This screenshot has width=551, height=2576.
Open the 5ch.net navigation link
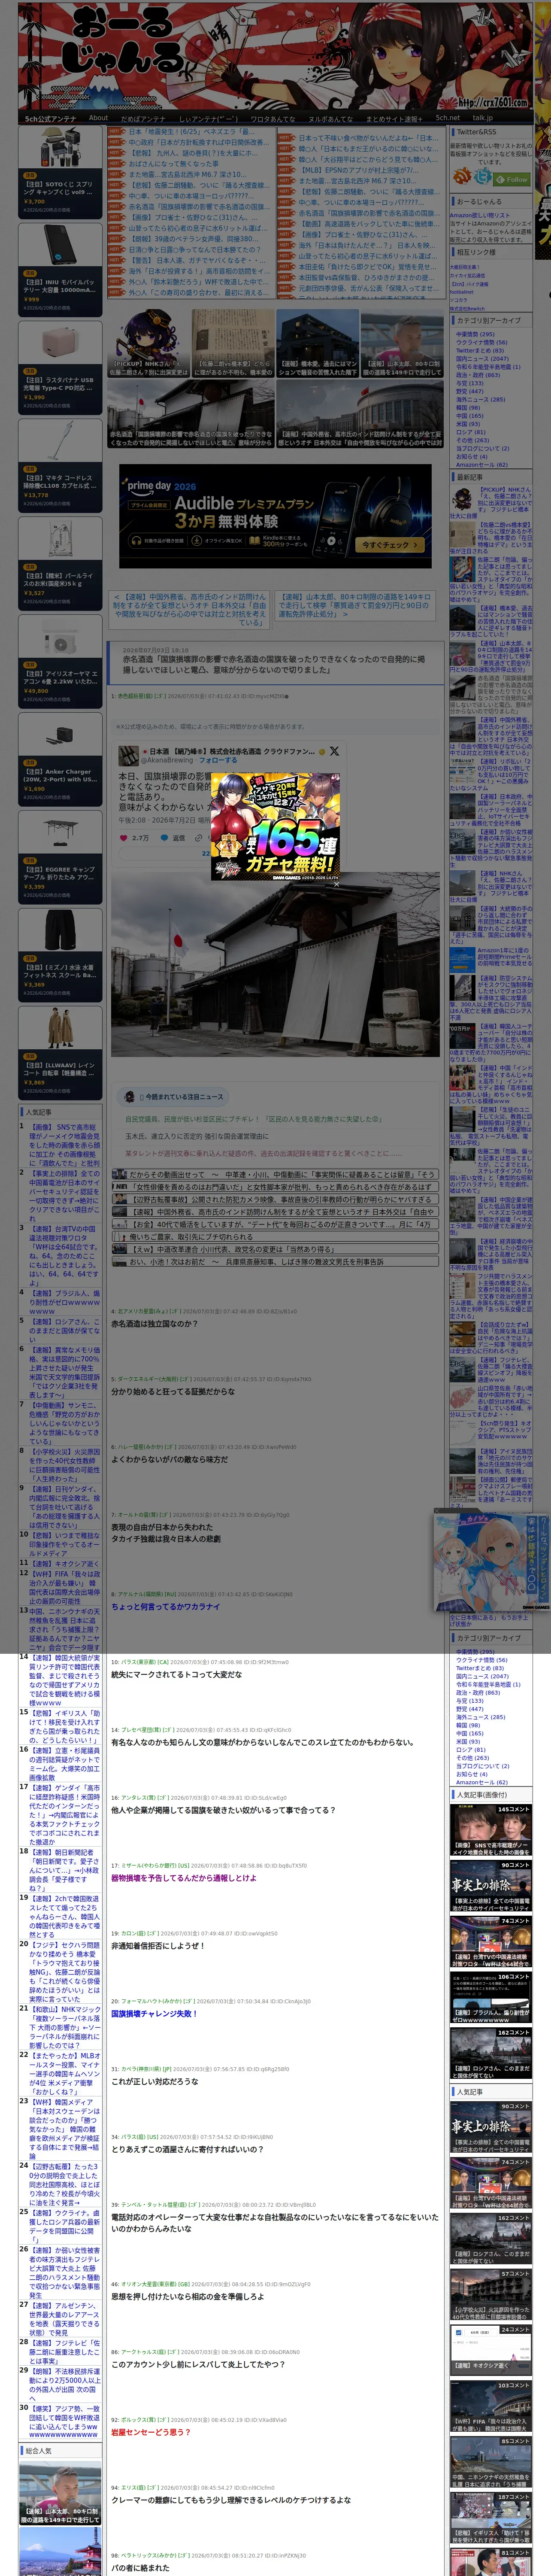point(448,118)
